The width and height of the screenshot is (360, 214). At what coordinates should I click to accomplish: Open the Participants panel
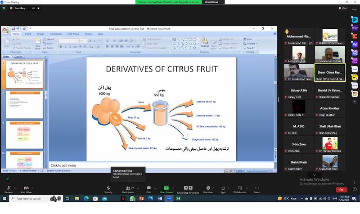[x=128, y=189]
